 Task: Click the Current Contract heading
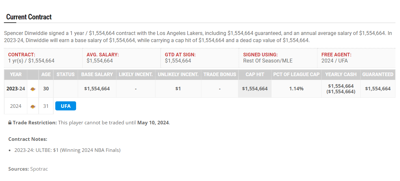[29, 17]
